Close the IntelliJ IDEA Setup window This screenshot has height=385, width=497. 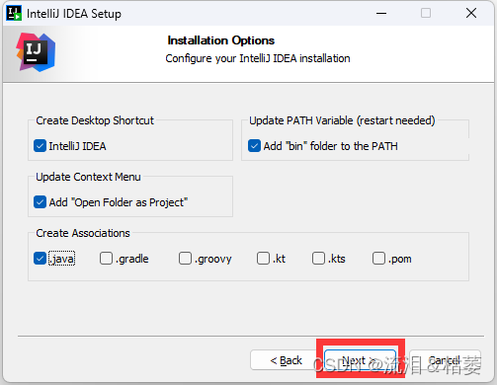pos(471,13)
